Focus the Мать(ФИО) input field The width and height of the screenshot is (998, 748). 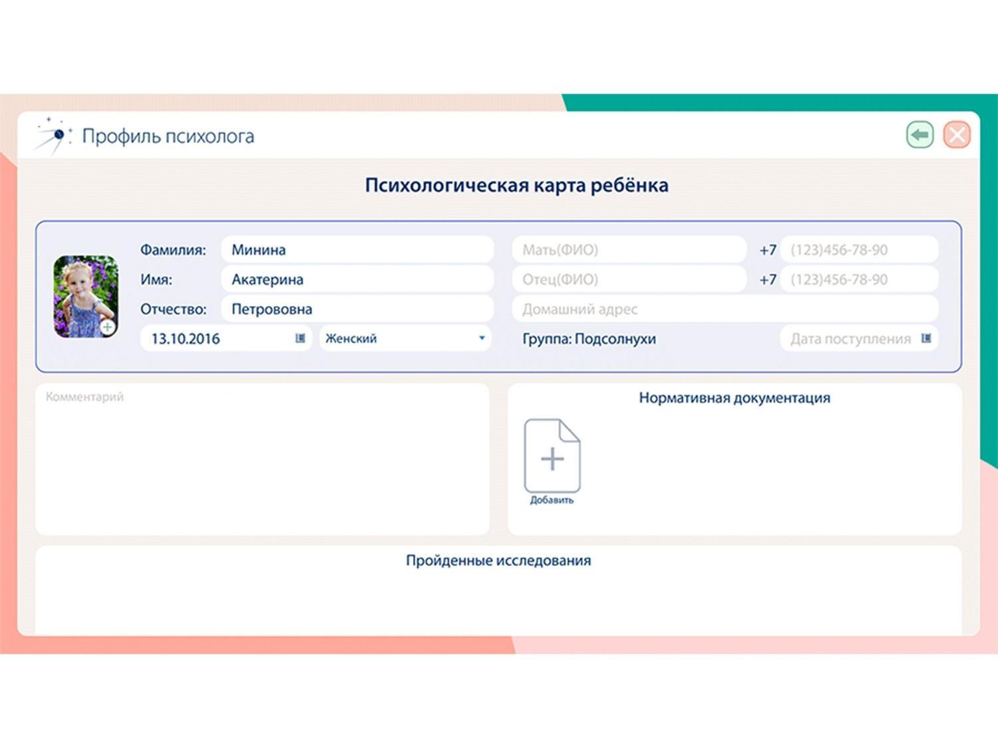coord(628,250)
